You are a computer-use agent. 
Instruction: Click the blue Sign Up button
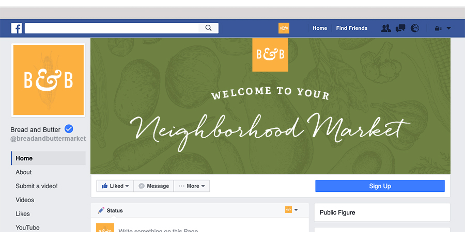pos(380,186)
